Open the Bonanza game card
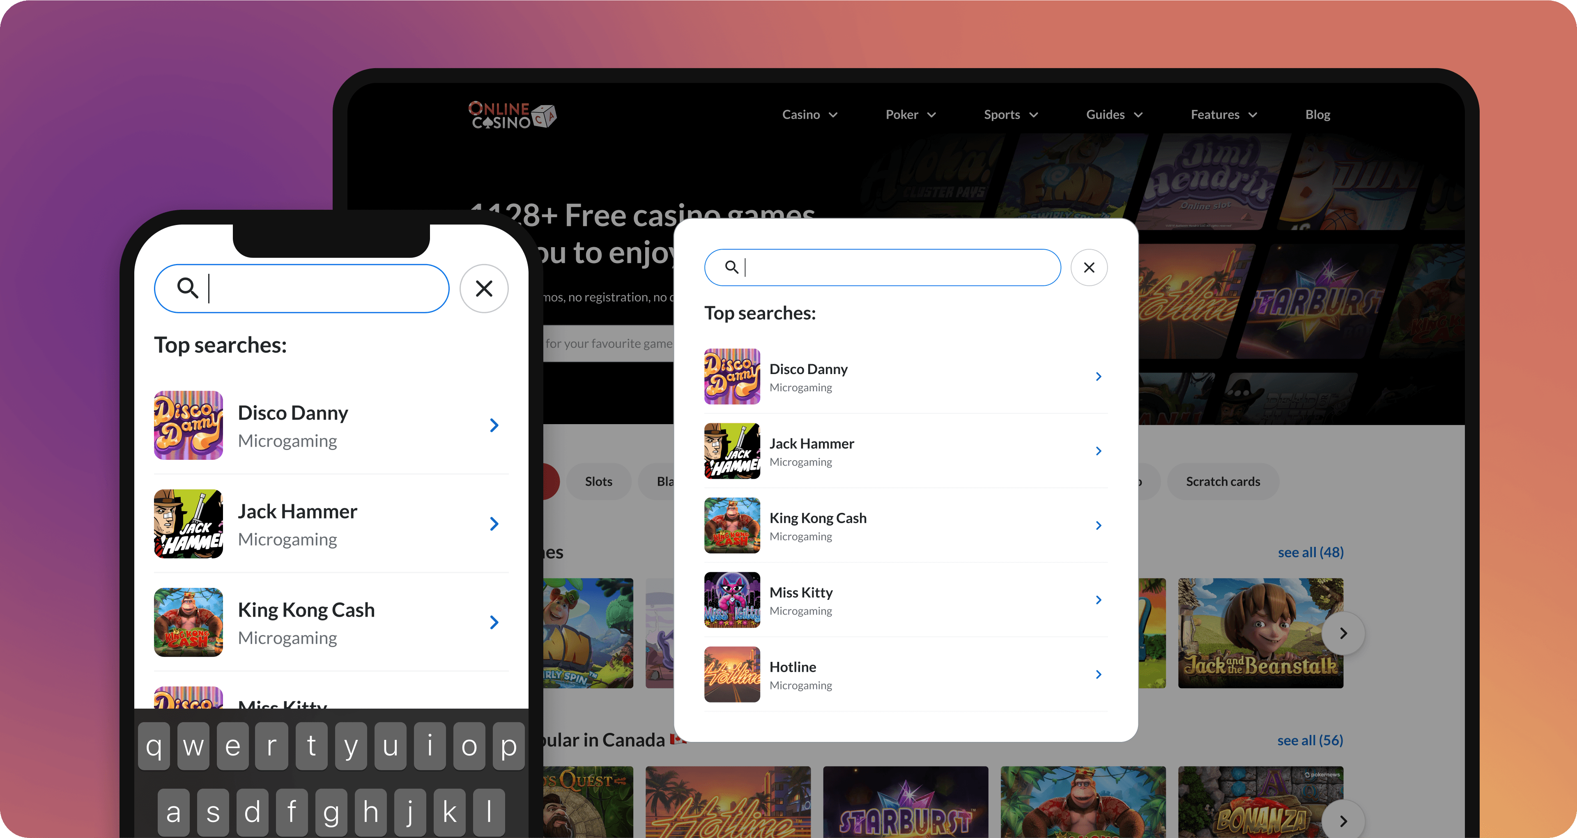Screen dimensions: 1577x838 [1260, 803]
